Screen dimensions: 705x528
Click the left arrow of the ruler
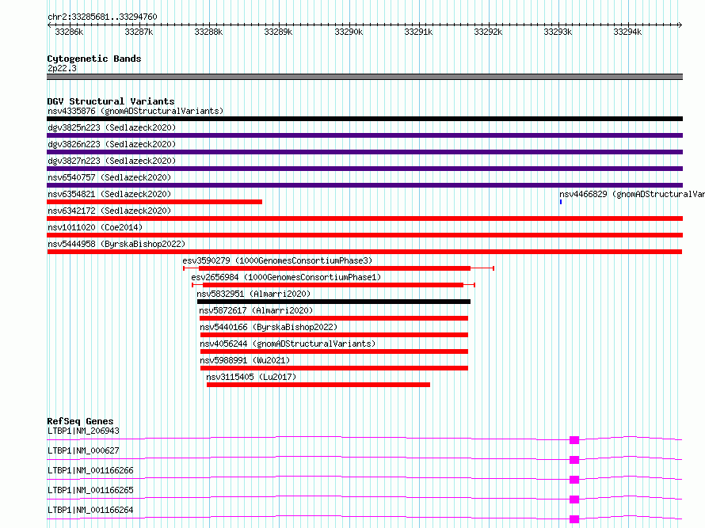click(x=49, y=25)
